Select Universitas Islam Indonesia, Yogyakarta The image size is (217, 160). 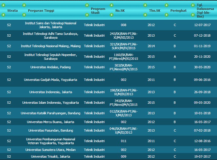point(51,103)
